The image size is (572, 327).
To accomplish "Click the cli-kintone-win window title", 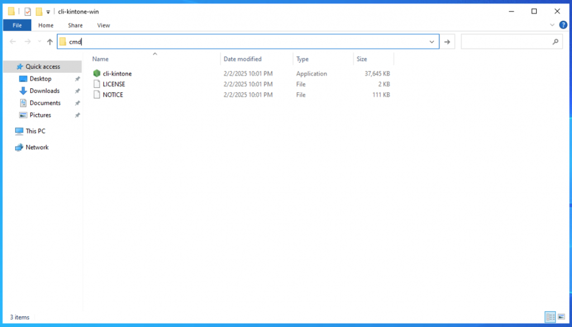I will tap(78, 12).
